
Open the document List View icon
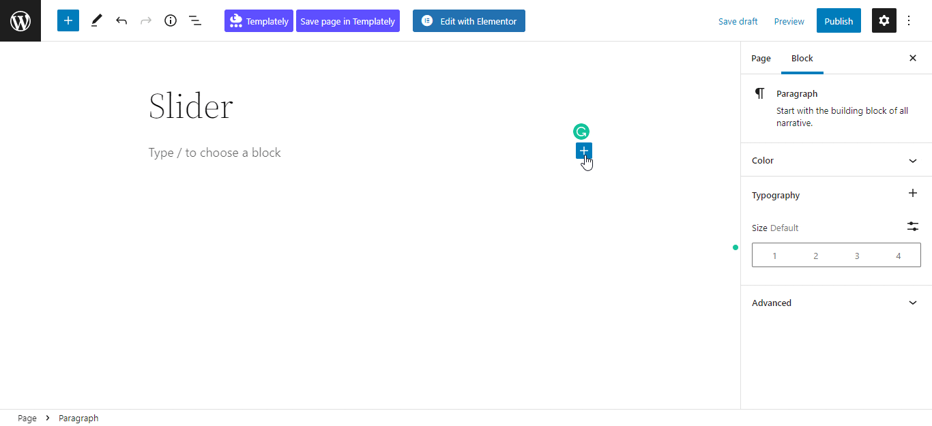(x=195, y=20)
